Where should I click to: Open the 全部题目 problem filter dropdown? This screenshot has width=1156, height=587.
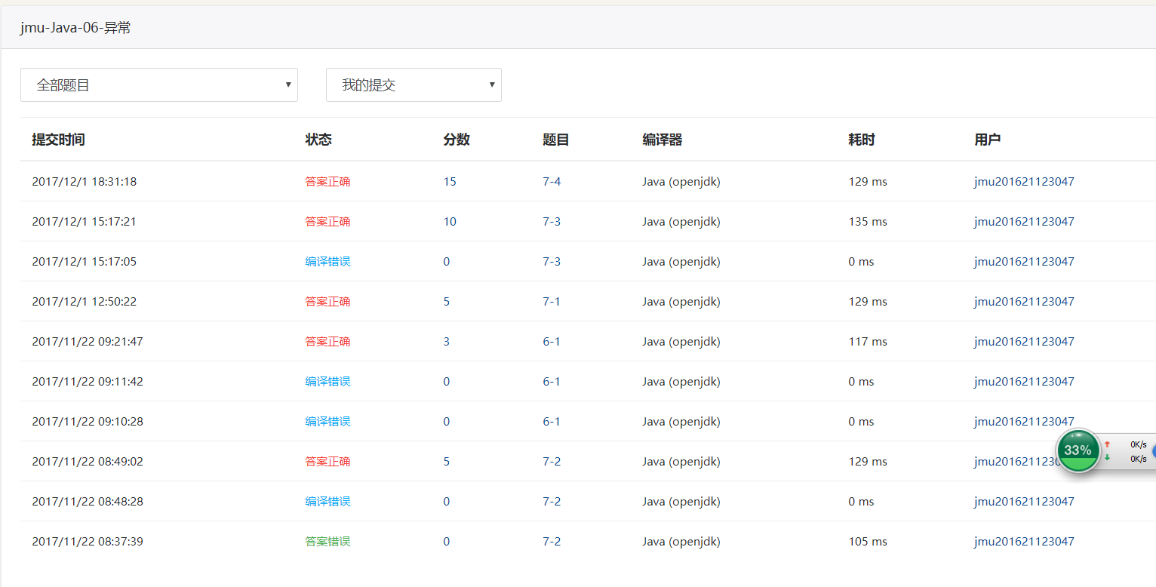[x=159, y=85]
